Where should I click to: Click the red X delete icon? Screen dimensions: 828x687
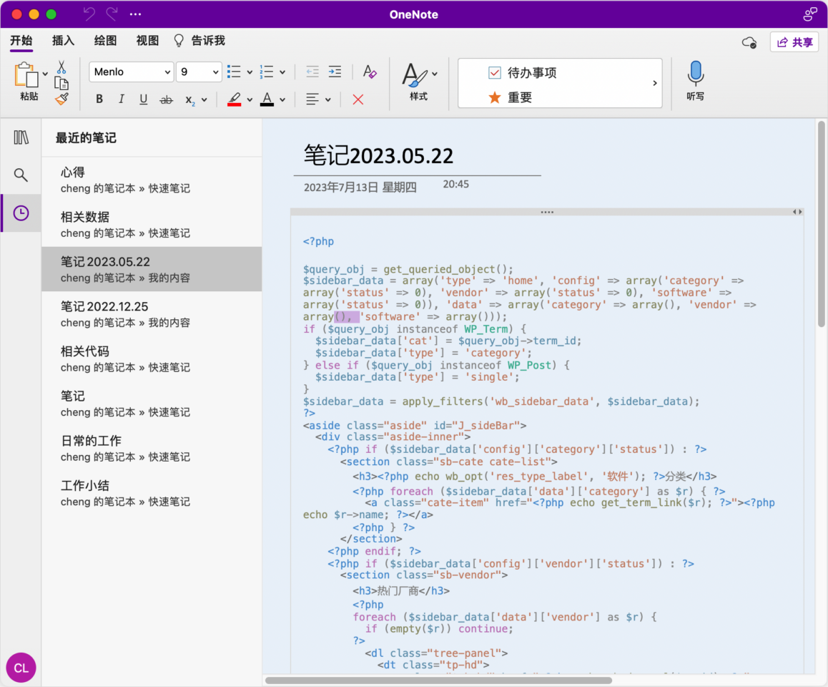tap(358, 99)
